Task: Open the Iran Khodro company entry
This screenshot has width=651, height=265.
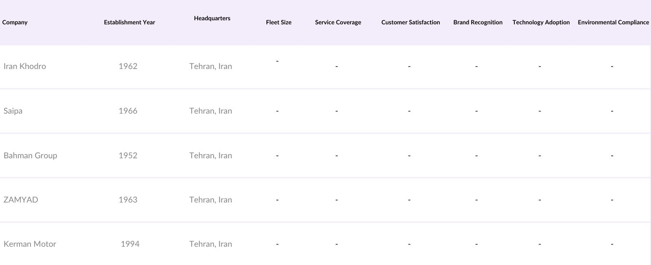Action: [25, 66]
